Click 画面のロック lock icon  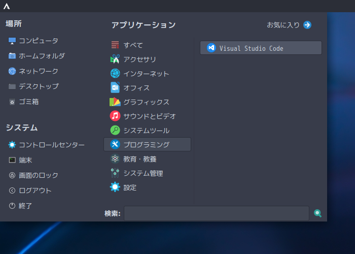tap(12, 175)
